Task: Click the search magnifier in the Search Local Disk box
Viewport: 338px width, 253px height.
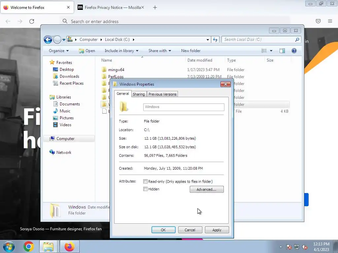Action: click(297, 40)
